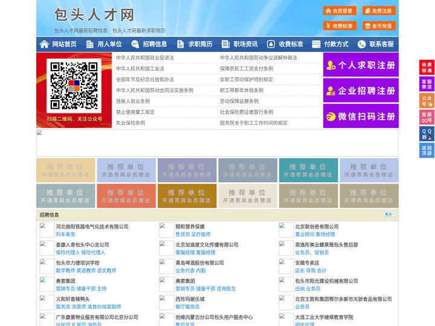Click the building icon beside 用人单位
Viewport: 435px width, 326px height.
(x=89, y=44)
